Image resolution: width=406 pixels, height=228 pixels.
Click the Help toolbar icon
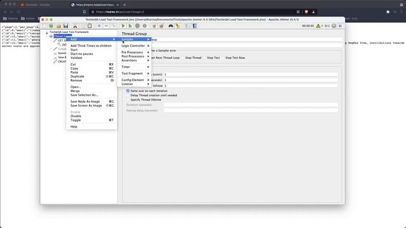(195, 26)
